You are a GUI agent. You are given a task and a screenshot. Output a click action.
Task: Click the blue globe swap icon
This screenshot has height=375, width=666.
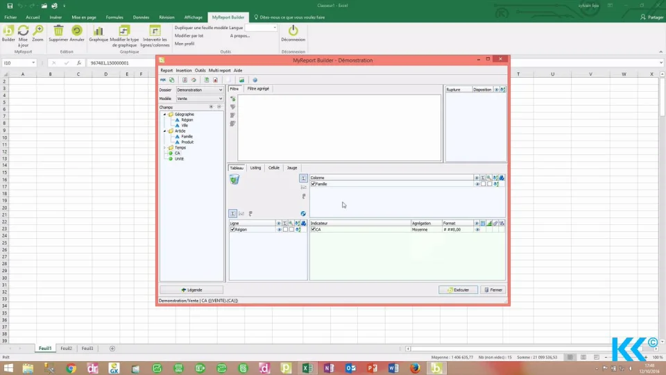click(303, 213)
